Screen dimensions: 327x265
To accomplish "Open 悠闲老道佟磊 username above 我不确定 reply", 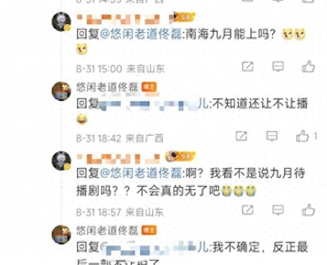I will tap(107, 230).
